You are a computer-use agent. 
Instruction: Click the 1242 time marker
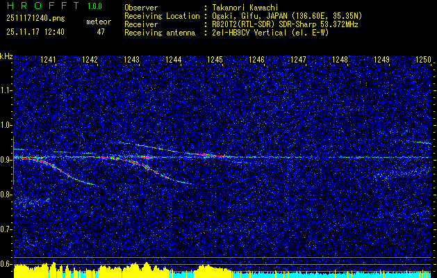[90, 59]
